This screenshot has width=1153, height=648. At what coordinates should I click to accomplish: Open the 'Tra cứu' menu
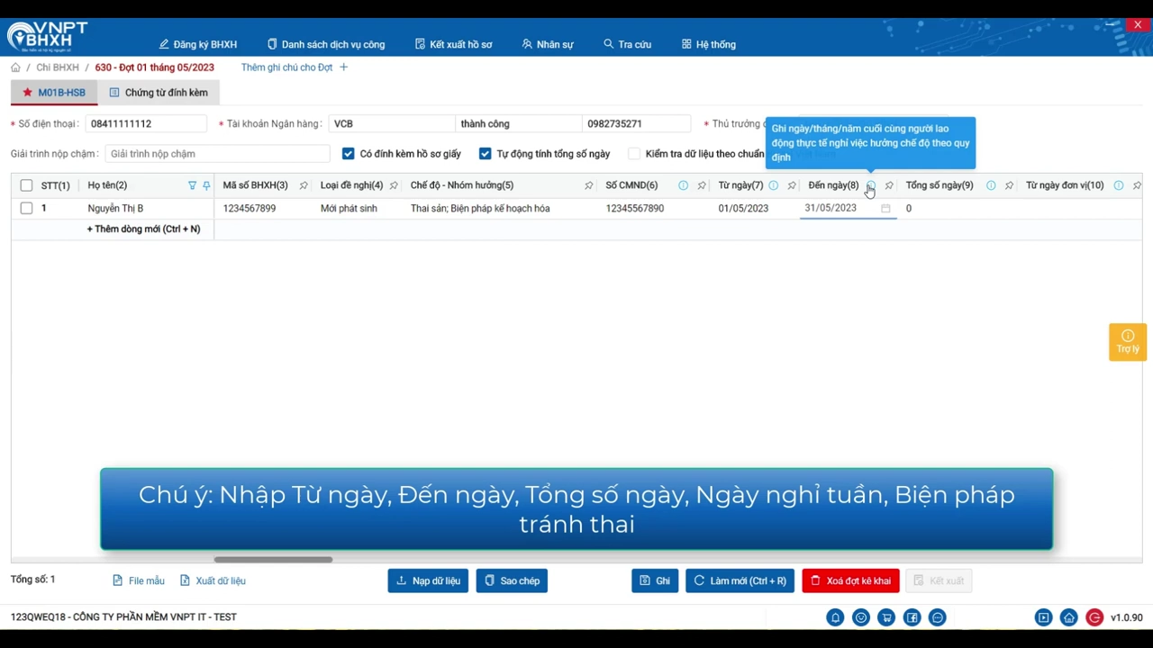pyautogui.click(x=628, y=44)
